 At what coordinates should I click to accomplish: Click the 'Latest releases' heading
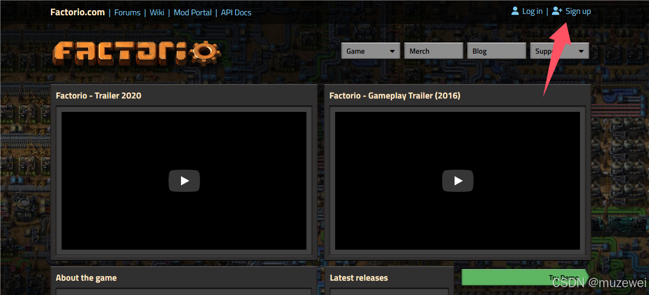tap(359, 278)
